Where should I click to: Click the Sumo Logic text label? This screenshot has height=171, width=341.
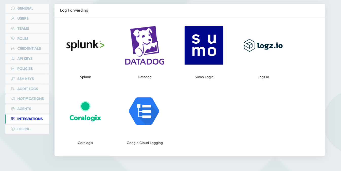pos(204,77)
